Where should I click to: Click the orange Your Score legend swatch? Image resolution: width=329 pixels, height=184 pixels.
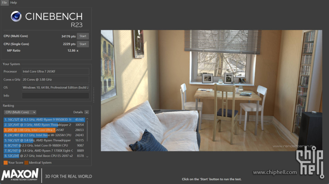[5, 163]
